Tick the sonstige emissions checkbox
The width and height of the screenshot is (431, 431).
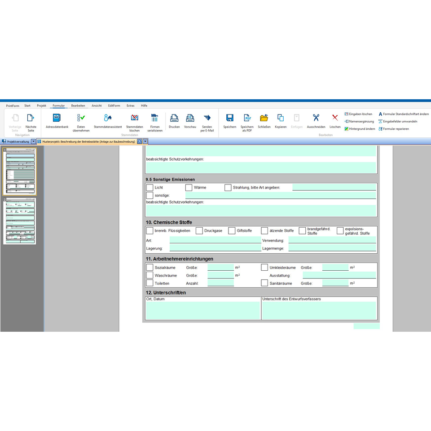coord(150,195)
